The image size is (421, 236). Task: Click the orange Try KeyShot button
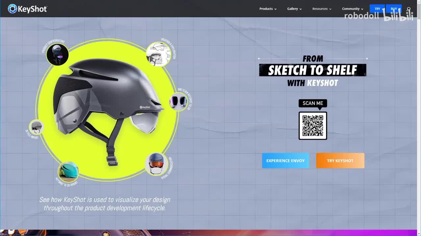(x=340, y=161)
